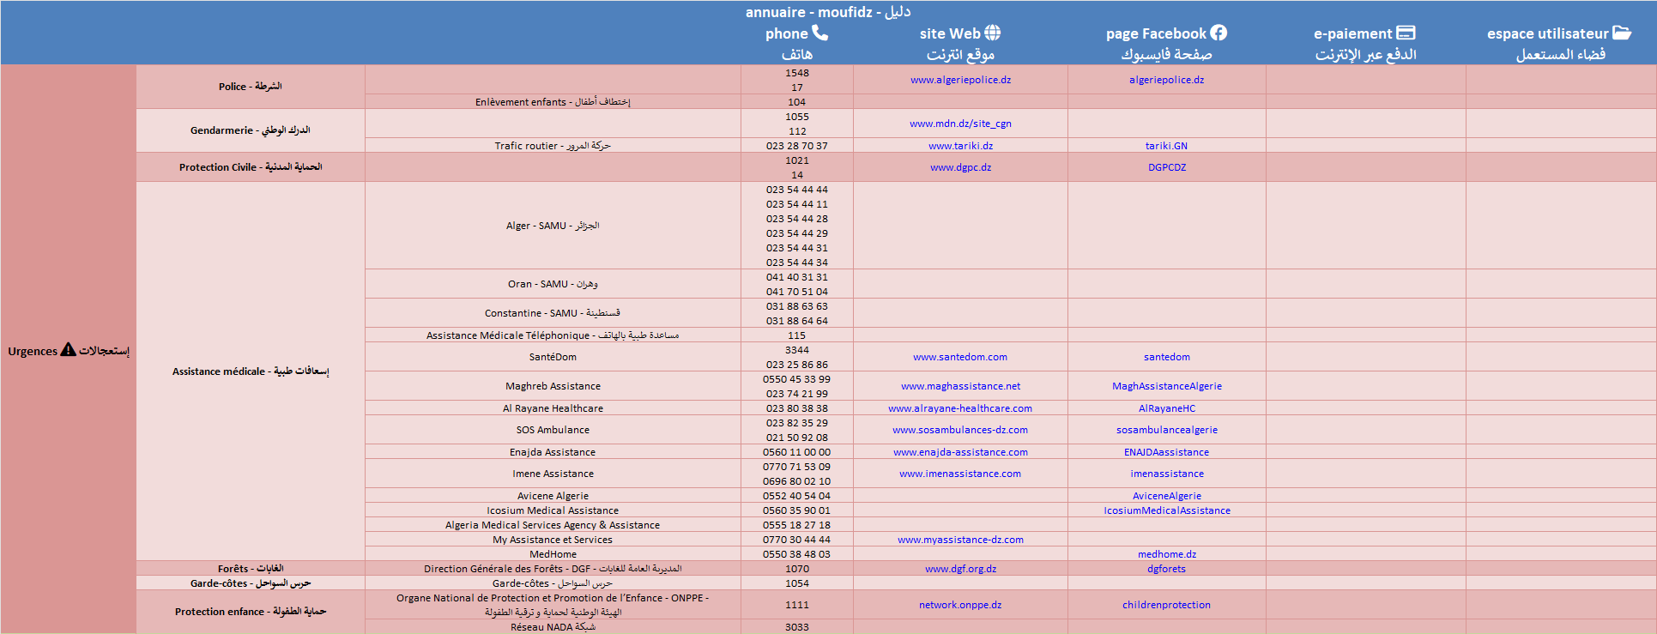Click the warning triangle icon beside Urgences

[69, 350]
